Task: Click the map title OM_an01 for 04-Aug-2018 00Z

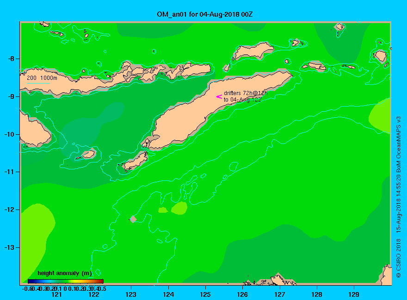Action: tap(204, 14)
